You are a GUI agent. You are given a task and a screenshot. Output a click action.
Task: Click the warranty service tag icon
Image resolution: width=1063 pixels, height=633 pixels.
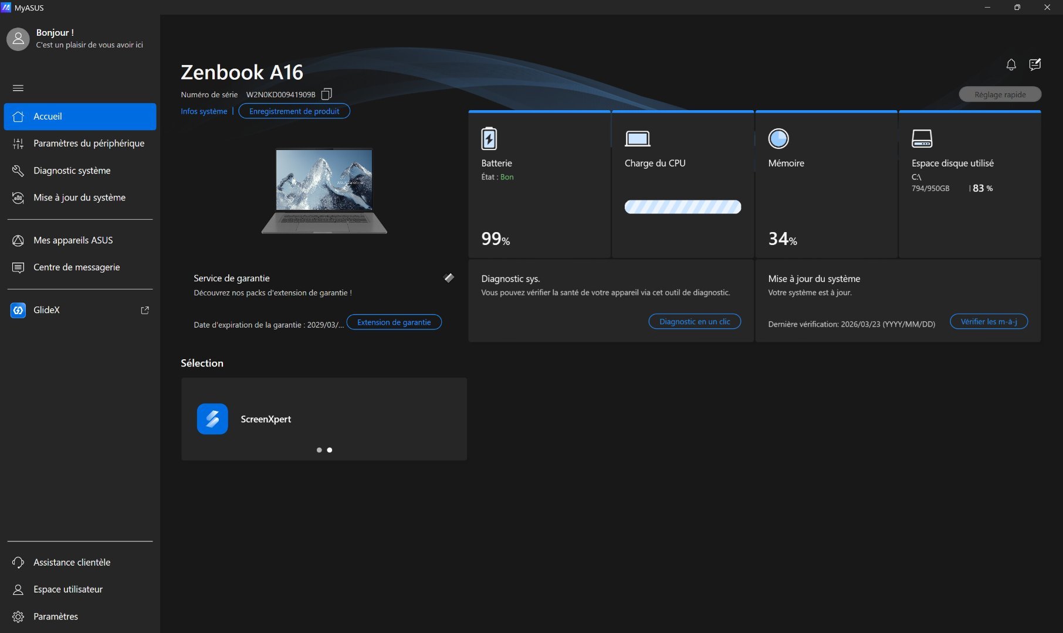click(x=449, y=278)
